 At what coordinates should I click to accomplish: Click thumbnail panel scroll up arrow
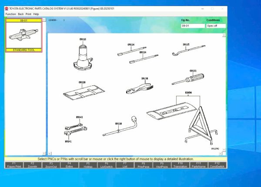coord(44,20)
